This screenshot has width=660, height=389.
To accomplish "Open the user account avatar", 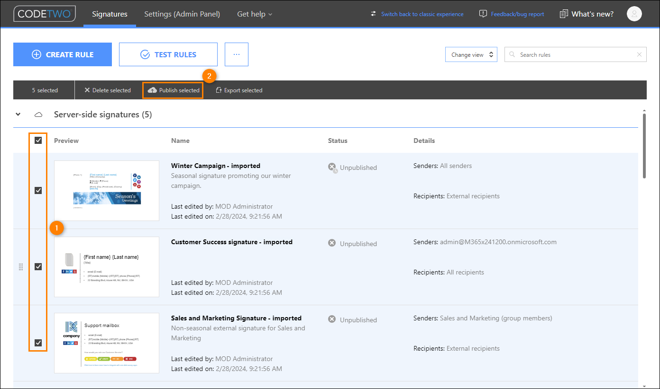I will click(634, 14).
